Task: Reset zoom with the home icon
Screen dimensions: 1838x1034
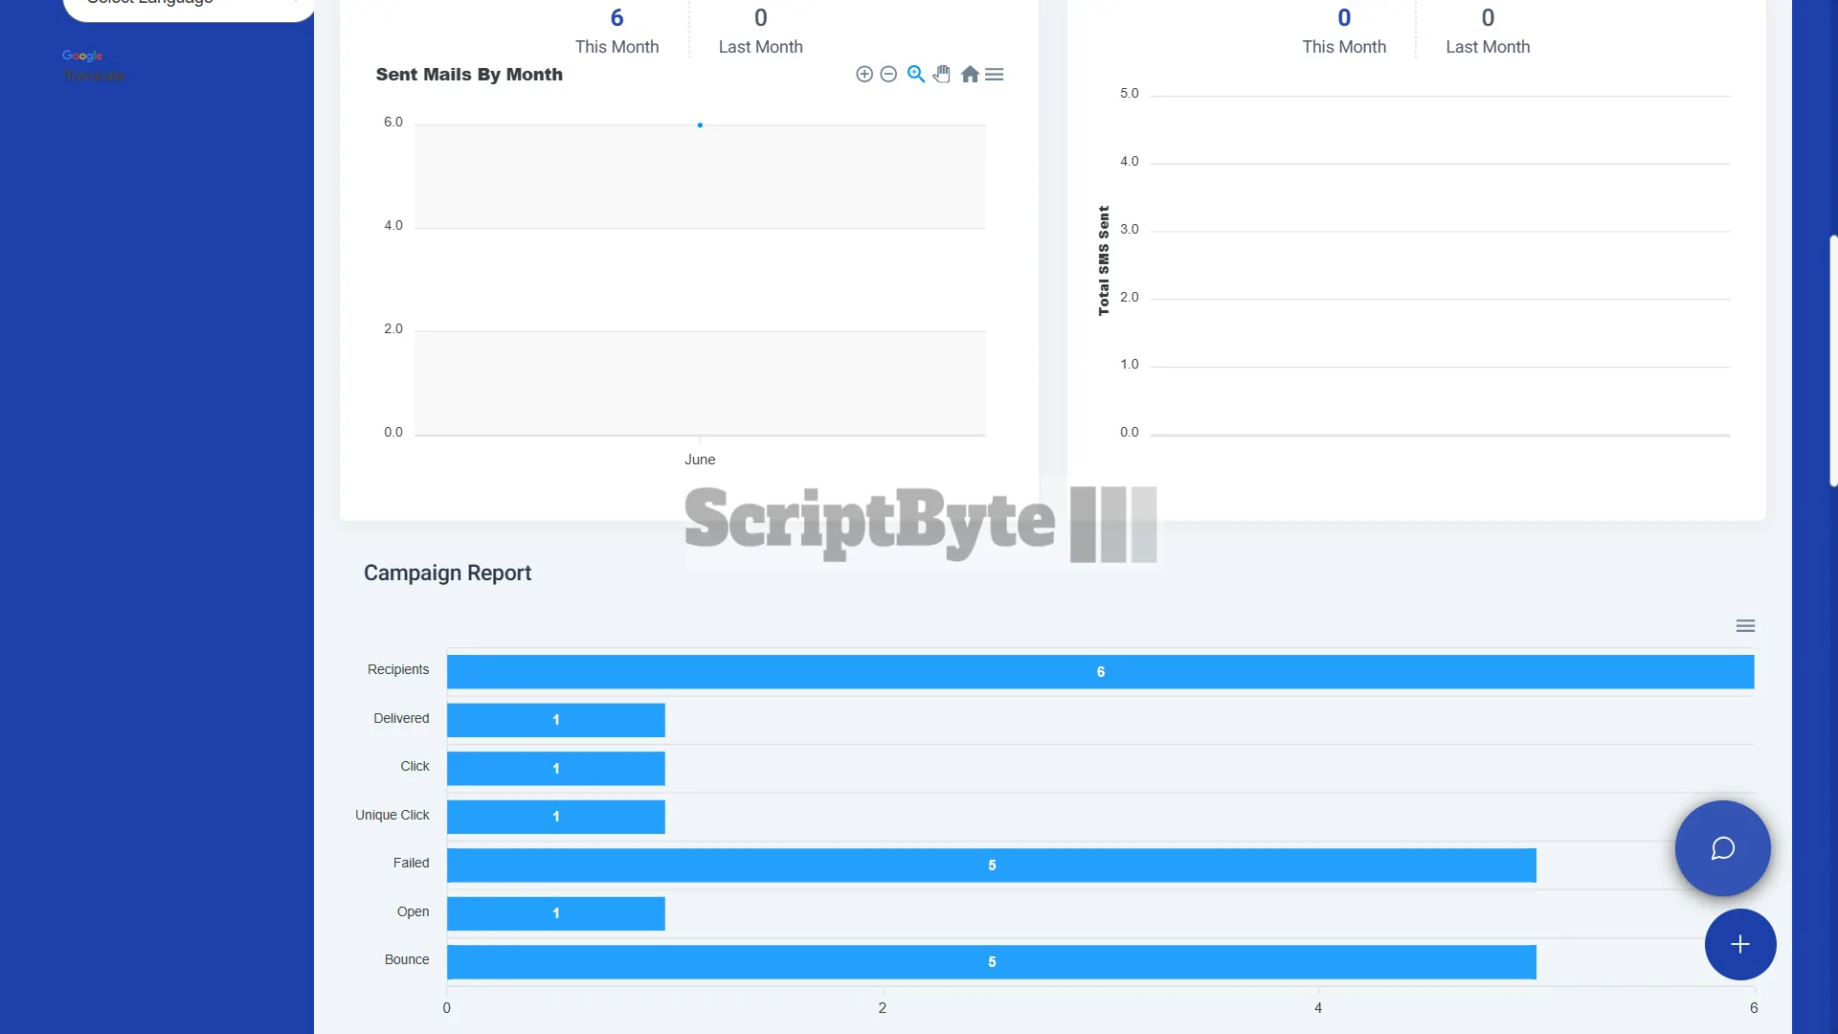Action: pyautogui.click(x=970, y=75)
